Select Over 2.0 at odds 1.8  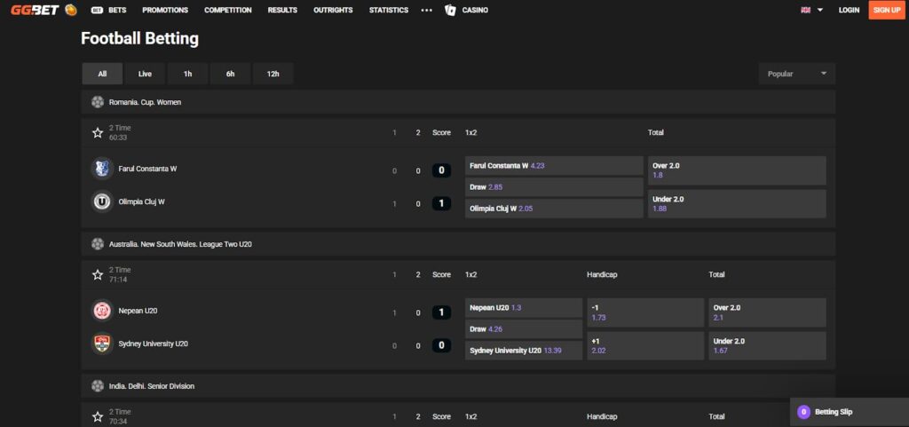pos(737,170)
